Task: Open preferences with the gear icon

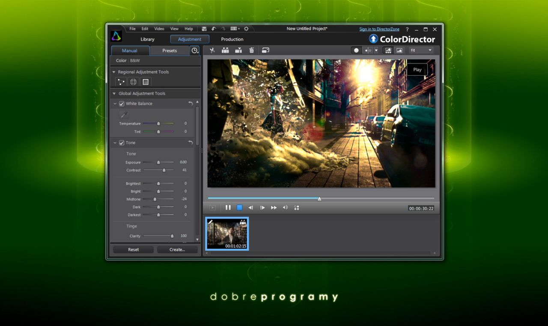Action: [246, 29]
